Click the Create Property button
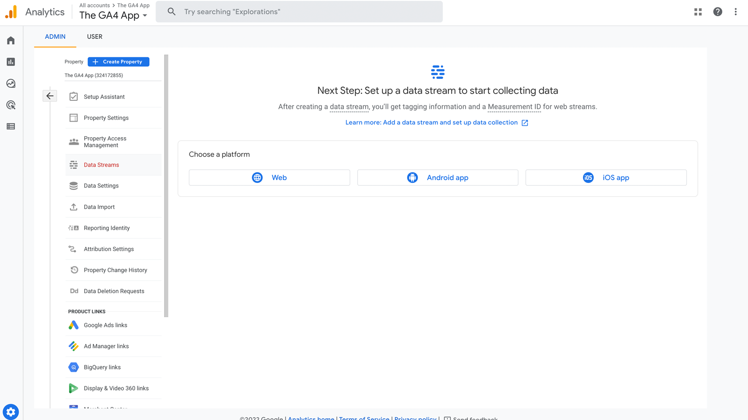 coord(118,62)
